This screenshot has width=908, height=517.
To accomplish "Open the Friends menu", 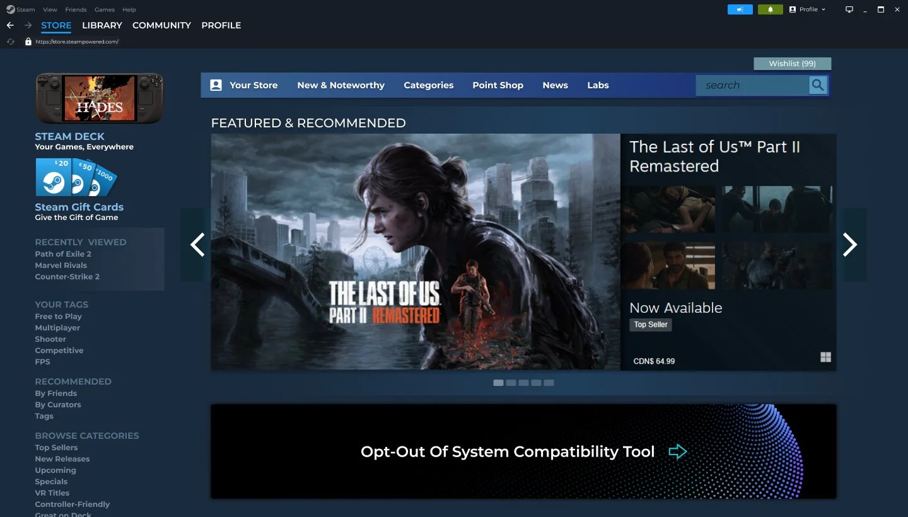I will [x=76, y=9].
